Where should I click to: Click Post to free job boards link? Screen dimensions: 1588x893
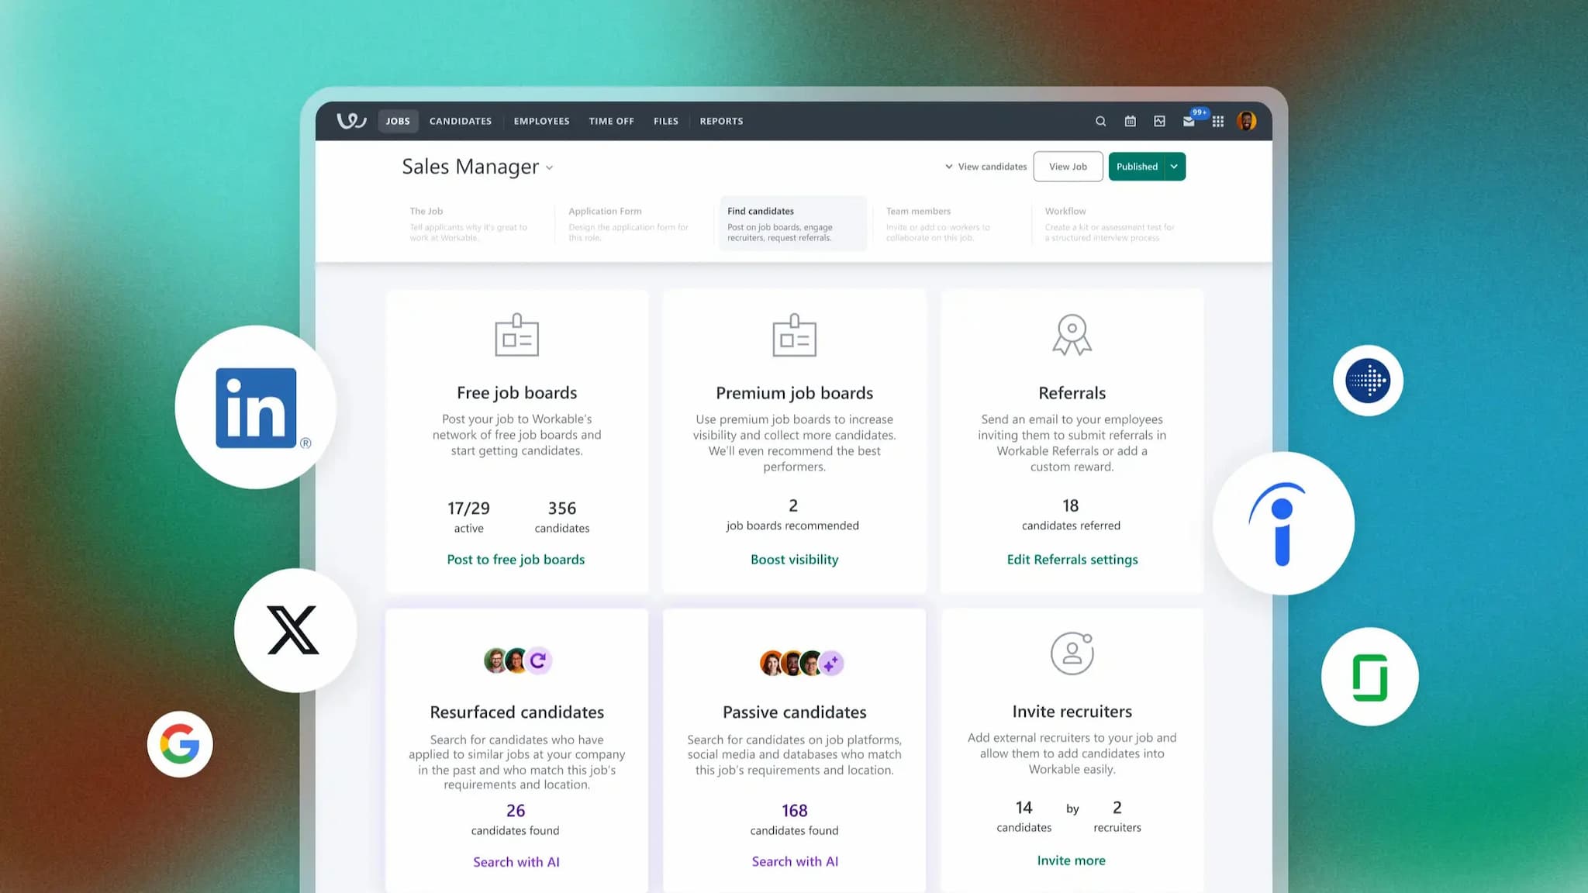point(516,560)
